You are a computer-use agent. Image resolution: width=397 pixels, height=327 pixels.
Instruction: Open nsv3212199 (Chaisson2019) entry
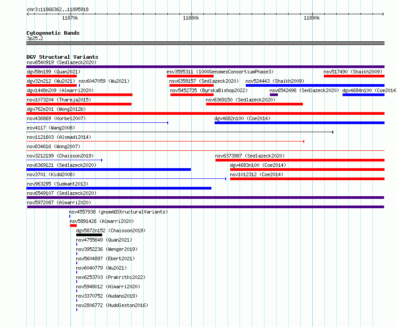60,156
